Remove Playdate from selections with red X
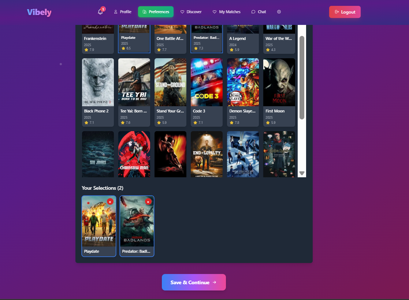409x300 pixels. 110,202
